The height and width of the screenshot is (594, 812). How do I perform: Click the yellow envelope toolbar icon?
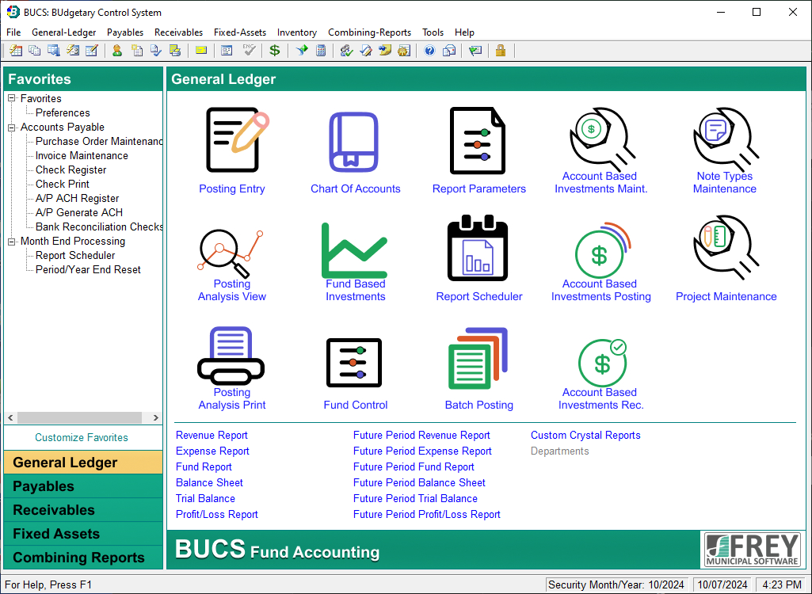pyautogui.click(x=201, y=50)
